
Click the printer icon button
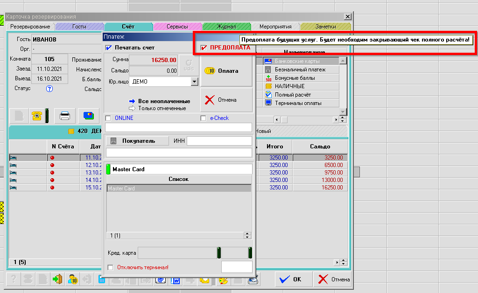pyautogui.click(x=65, y=115)
